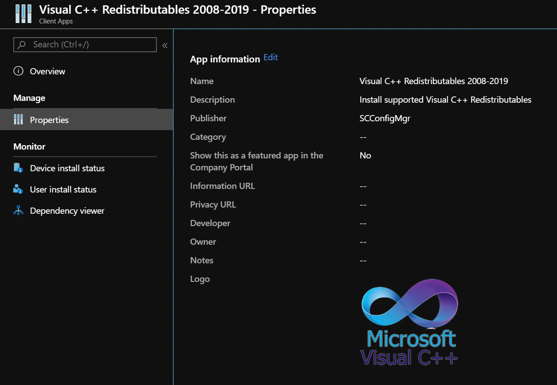Screen dimensions: 557x385
Task: Click the Information URL label
Action: coord(222,186)
